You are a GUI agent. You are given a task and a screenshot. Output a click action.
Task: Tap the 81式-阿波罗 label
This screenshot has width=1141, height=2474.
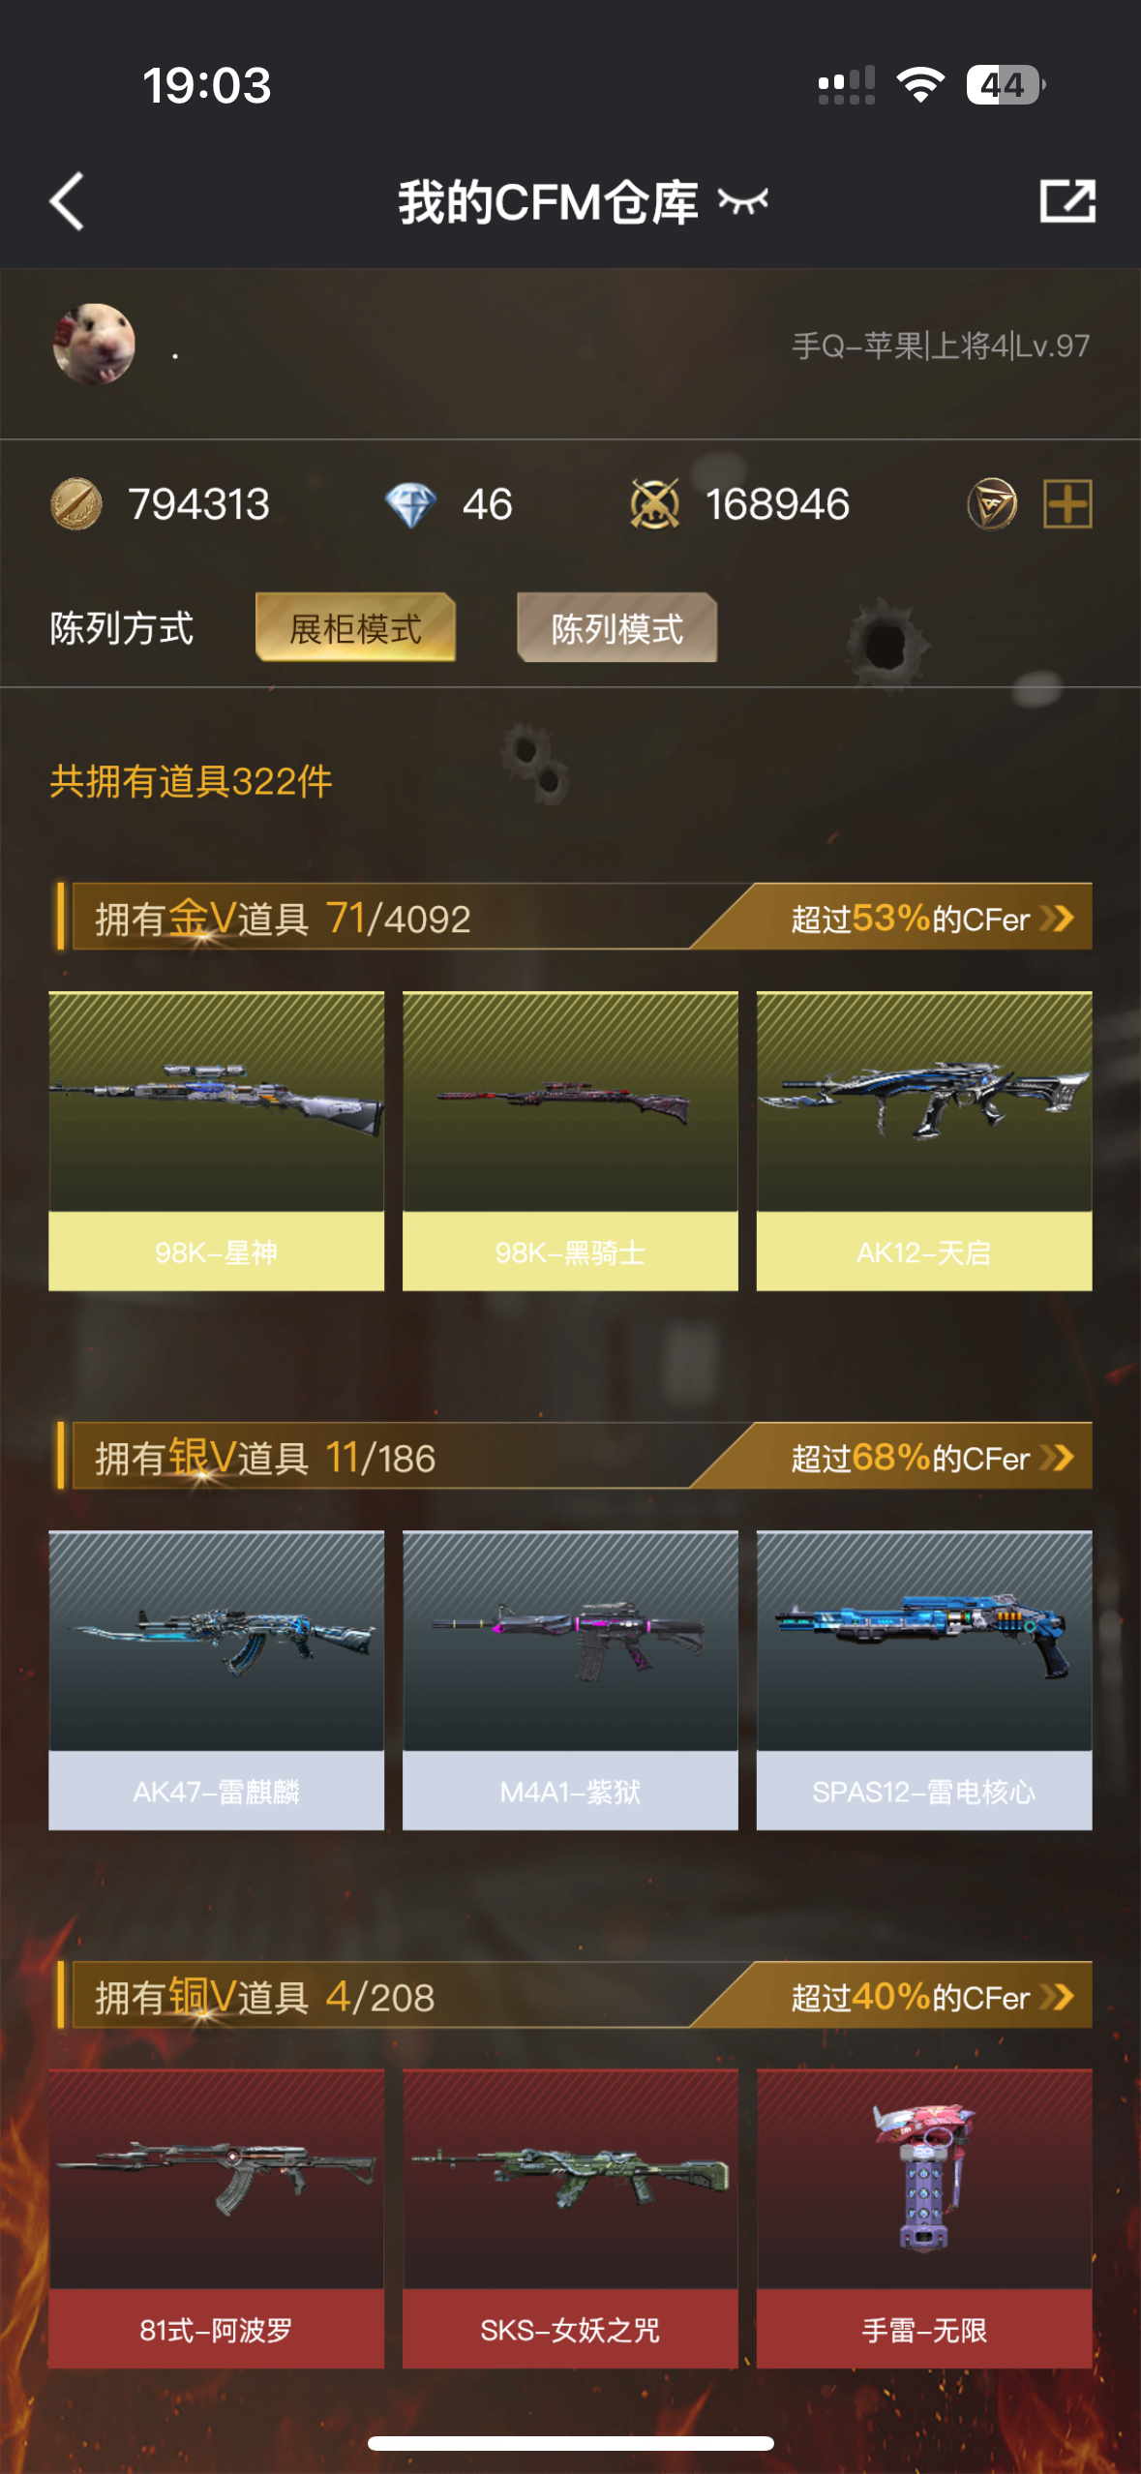pyautogui.click(x=217, y=2330)
